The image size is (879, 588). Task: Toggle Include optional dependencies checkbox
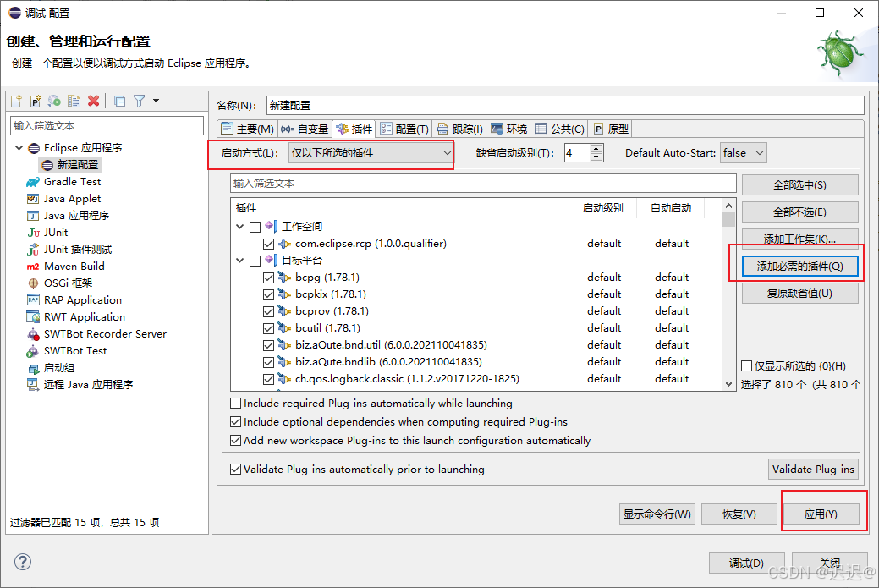pyautogui.click(x=236, y=421)
